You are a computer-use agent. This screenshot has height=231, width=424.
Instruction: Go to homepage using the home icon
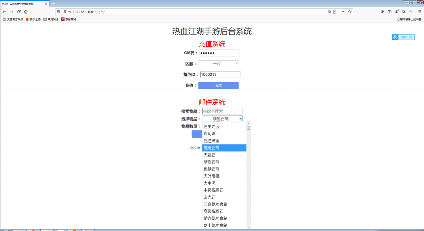tap(26, 12)
